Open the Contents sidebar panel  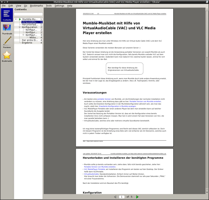pos(7,15)
